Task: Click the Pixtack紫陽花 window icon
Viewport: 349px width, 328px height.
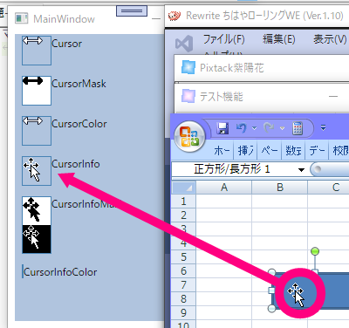Action: (188, 67)
